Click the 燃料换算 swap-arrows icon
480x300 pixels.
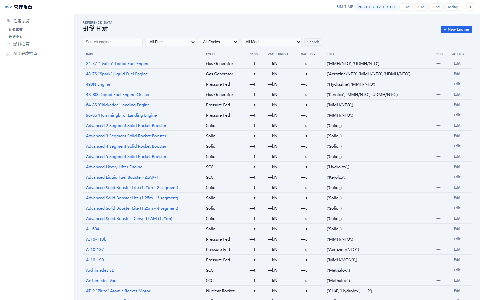pos(8,44)
